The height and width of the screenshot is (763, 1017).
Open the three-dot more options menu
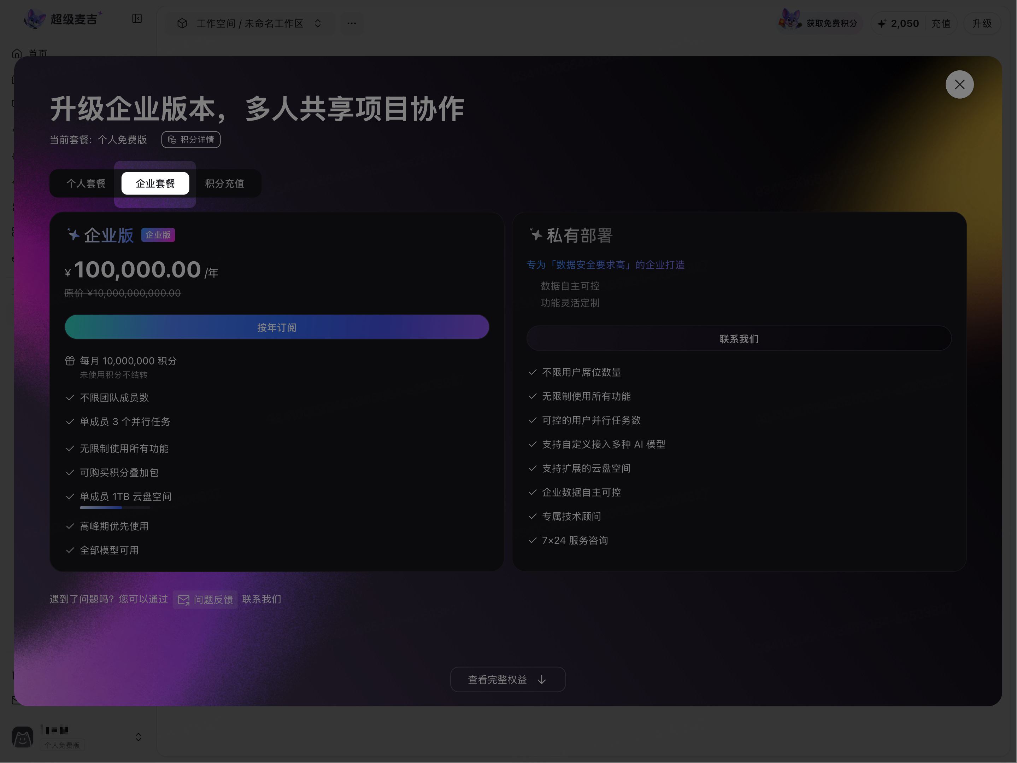point(351,23)
